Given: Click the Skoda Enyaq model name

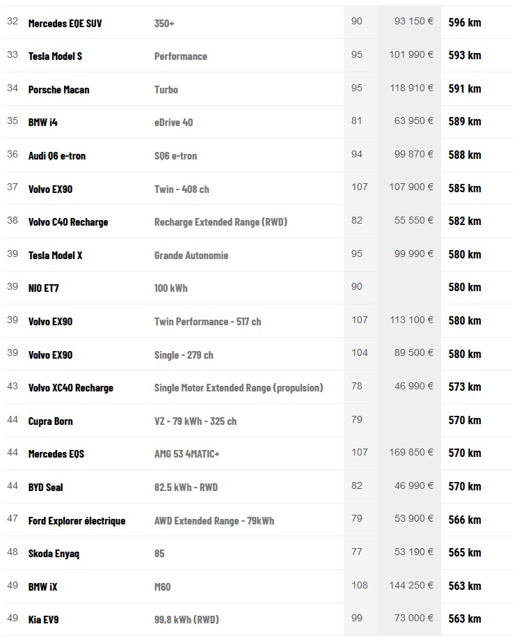Looking at the screenshot, I should 54,554.
